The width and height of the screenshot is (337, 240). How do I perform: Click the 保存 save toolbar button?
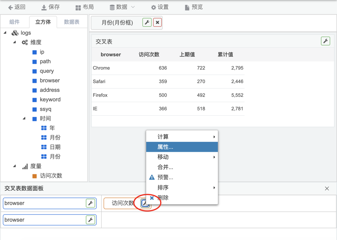point(51,7)
